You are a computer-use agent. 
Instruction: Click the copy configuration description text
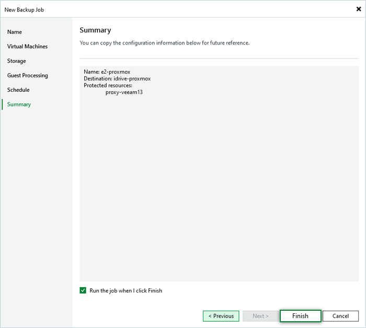tap(164, 43)
